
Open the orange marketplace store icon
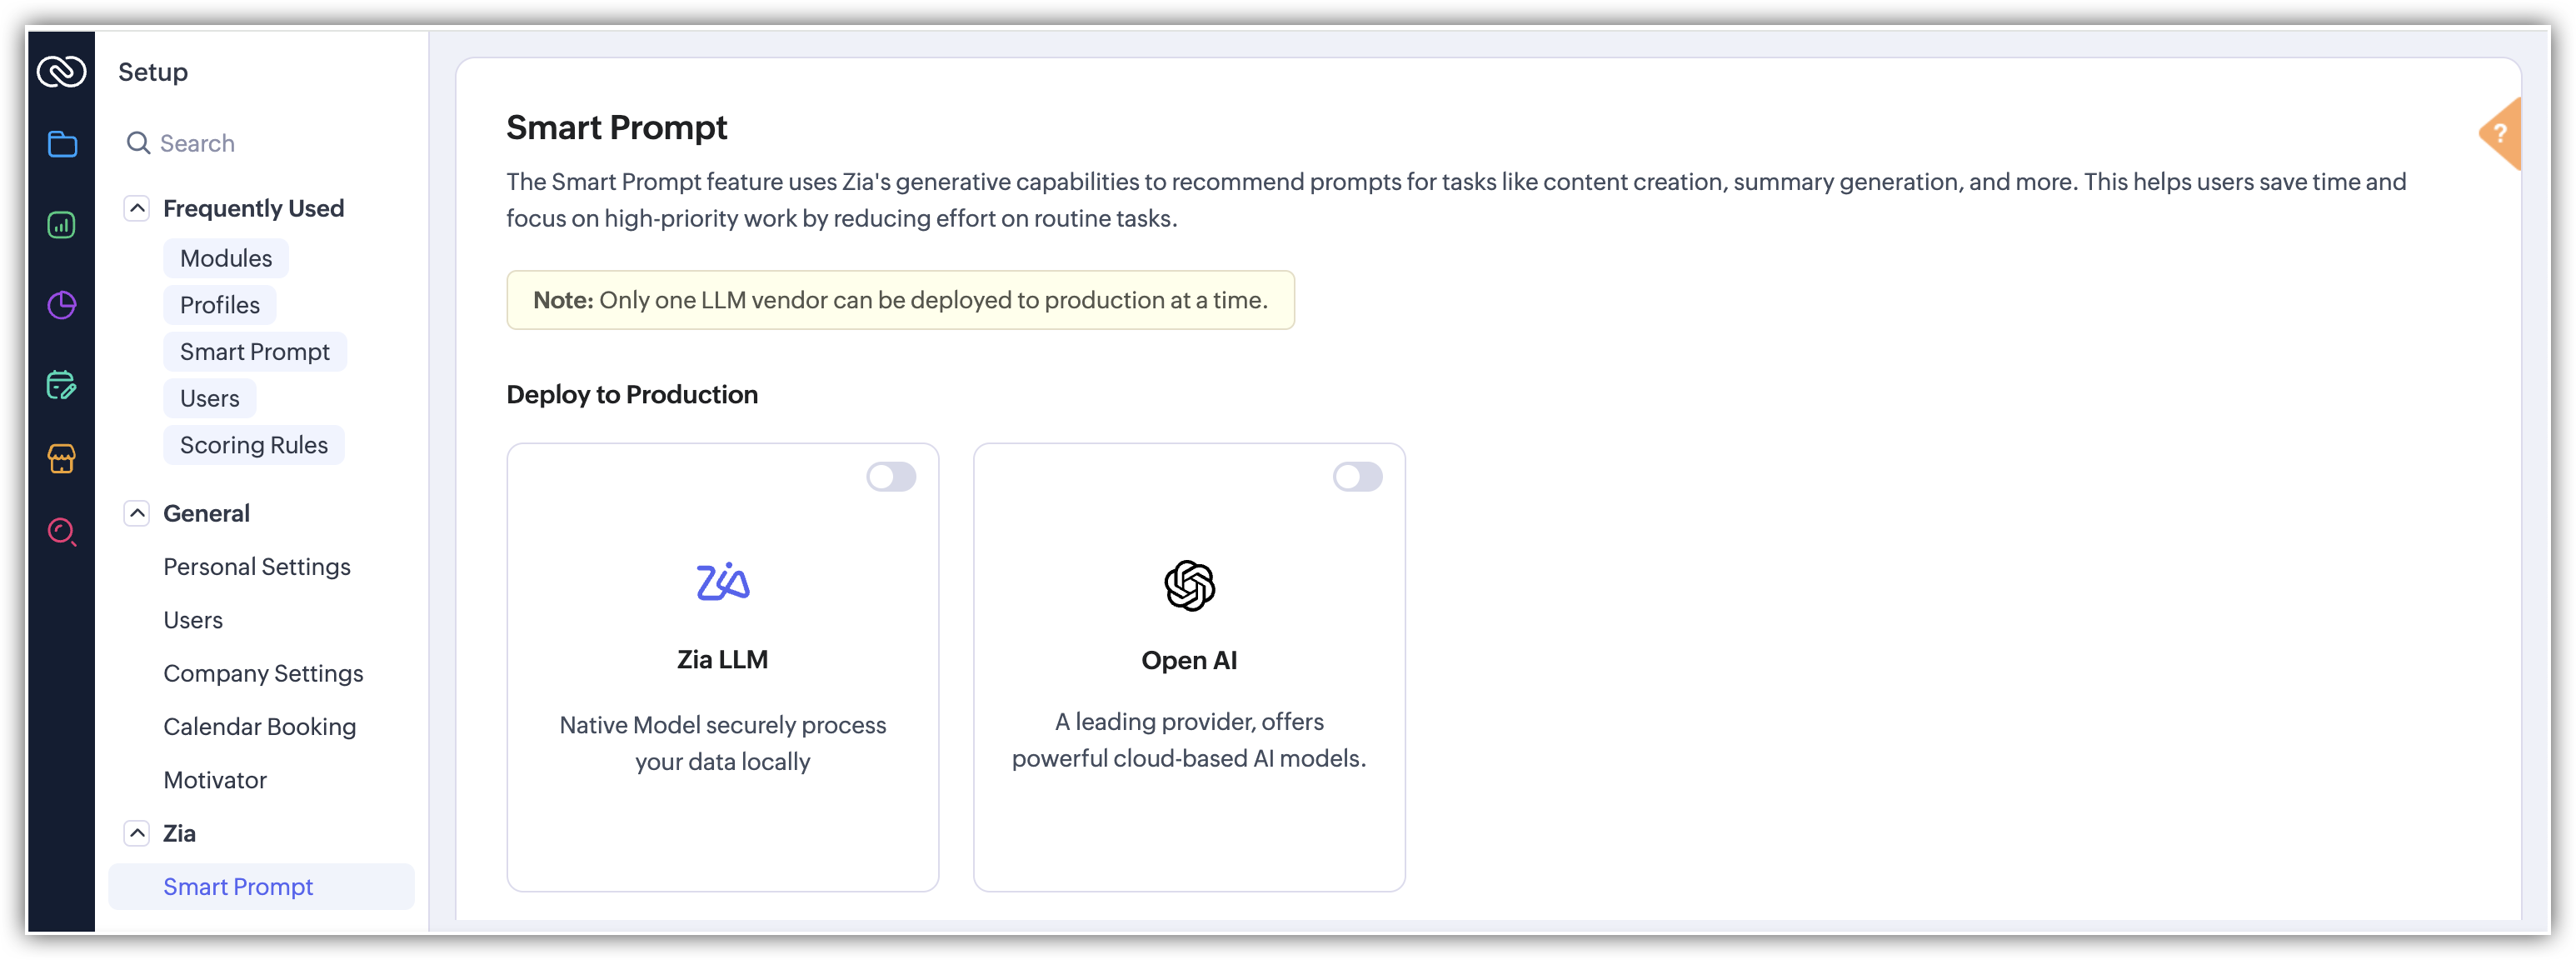[x=62, y=459]
